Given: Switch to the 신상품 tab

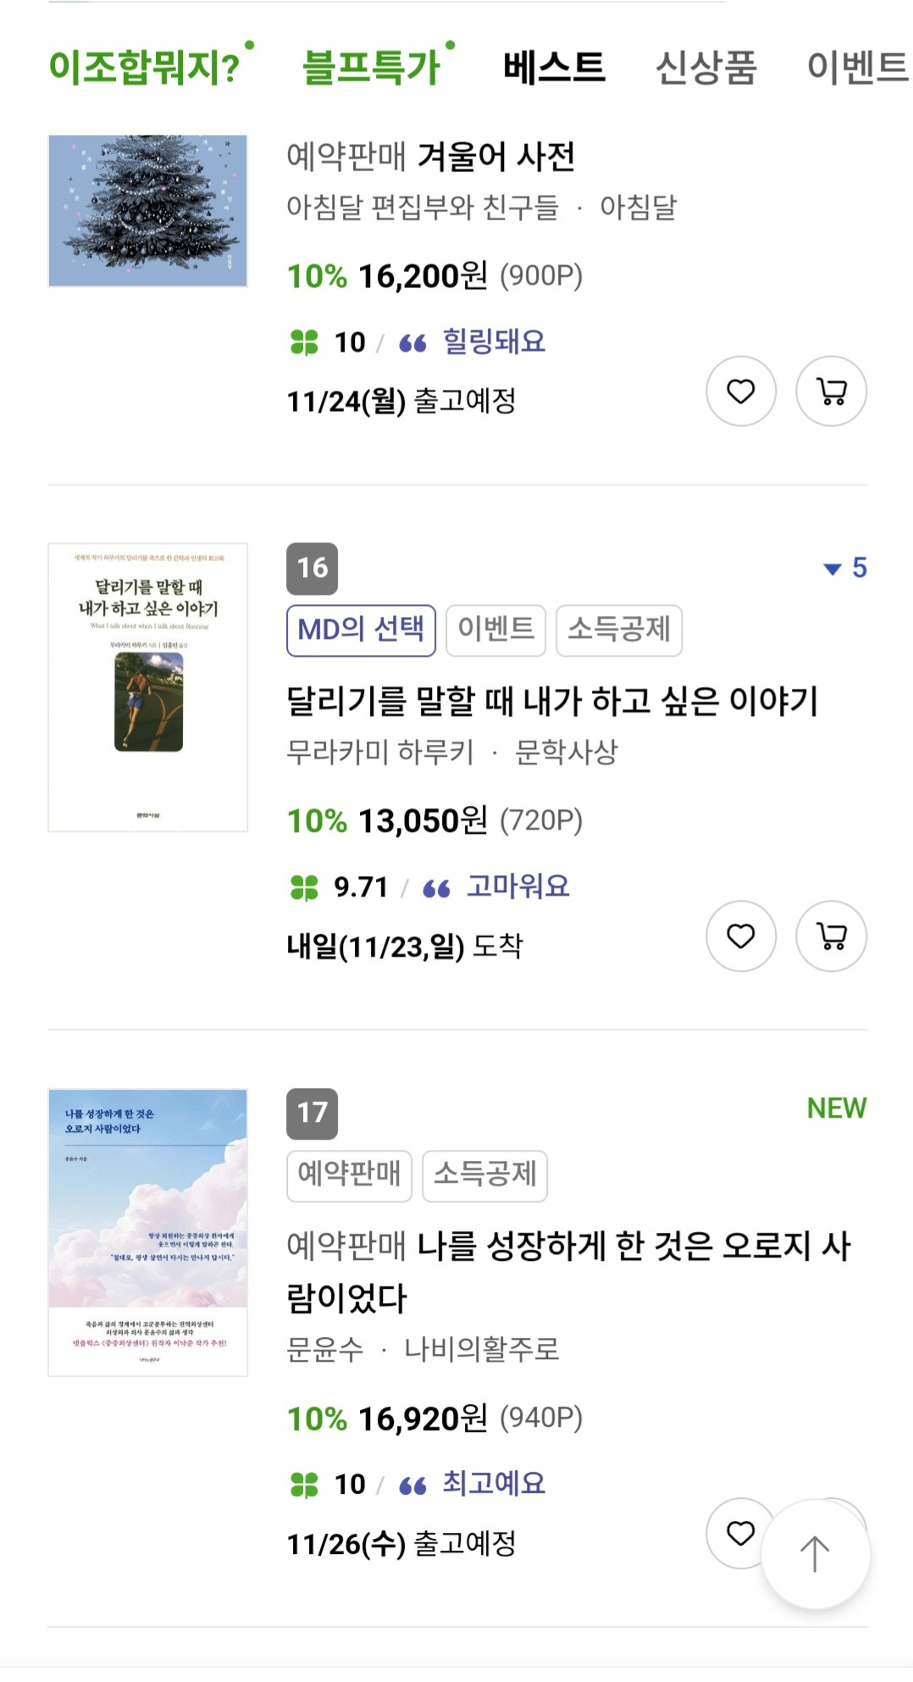Looking at the screenshot, I should click(708, 67).
